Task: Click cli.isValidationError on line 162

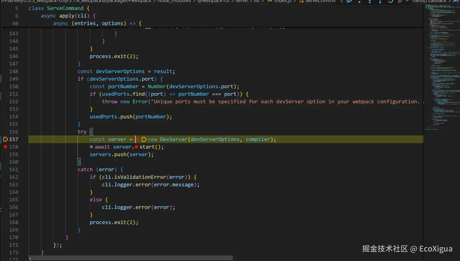Action: point(134,177)
